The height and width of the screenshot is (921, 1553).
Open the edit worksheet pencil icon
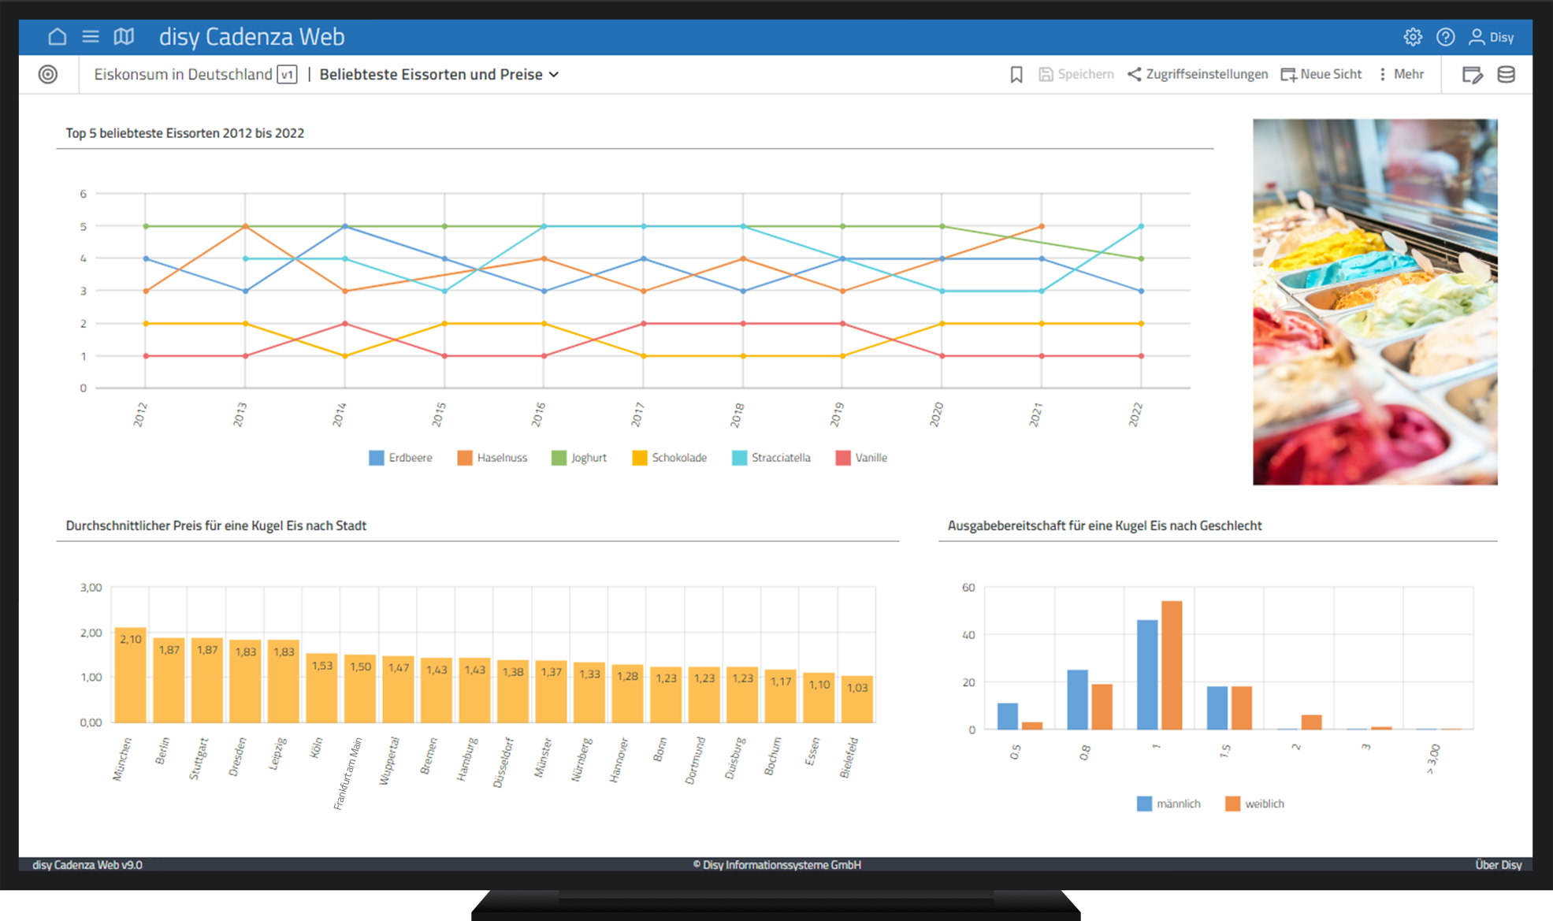(1472, 74)
